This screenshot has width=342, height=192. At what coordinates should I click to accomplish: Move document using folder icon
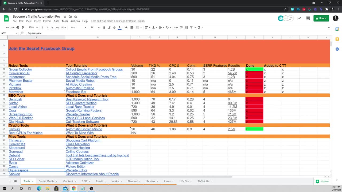70,17
